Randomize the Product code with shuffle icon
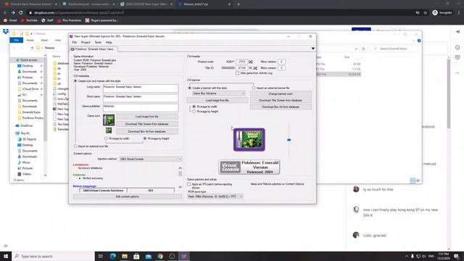The height and width of the screenshot is (261, 464). [251, 62]
